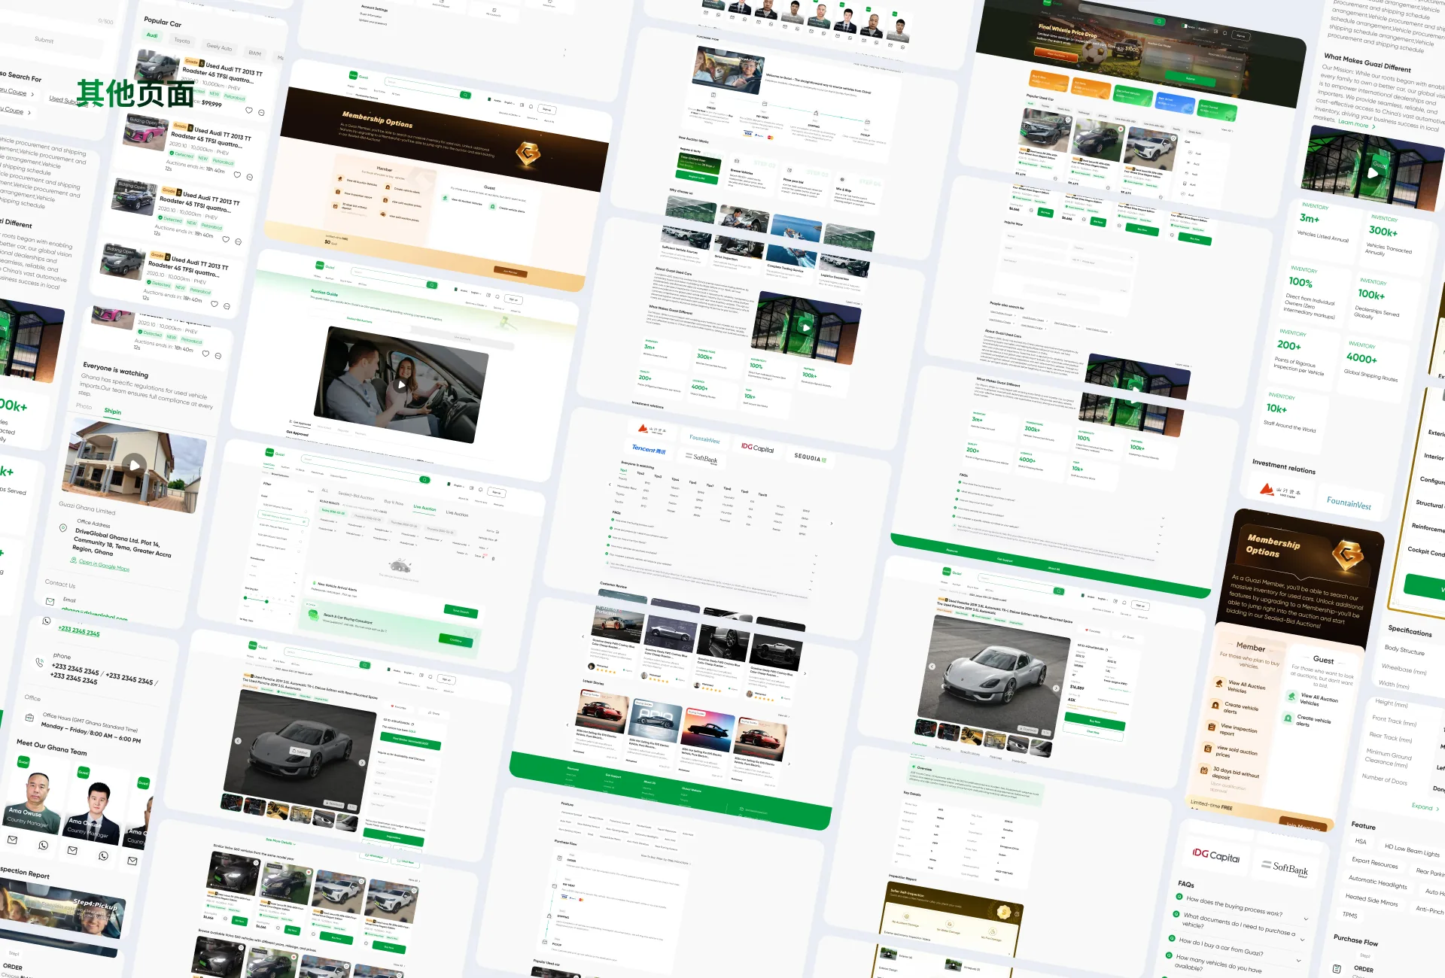This screenshot has width=1445, height=978.
Task: Click the Sequoia investor logo
Action: 810,457
